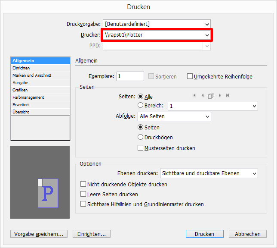The height and width of the screenshot is (248, 277).
Task: Open the Abfolge Alle Seiten dropdown
Action: [x=174, y=116]
